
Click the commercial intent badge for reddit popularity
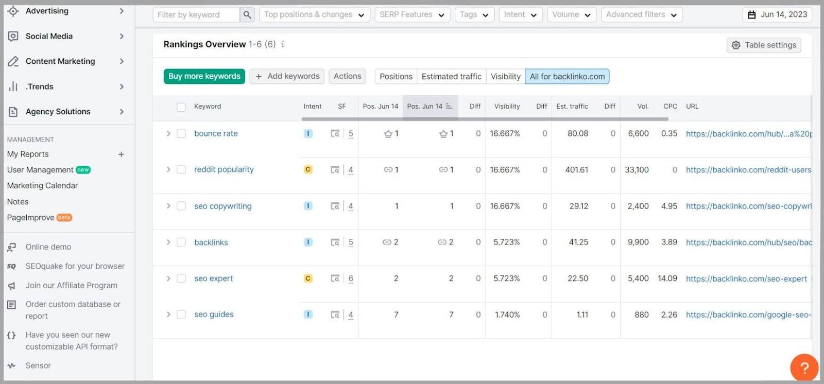click(308, 169)
